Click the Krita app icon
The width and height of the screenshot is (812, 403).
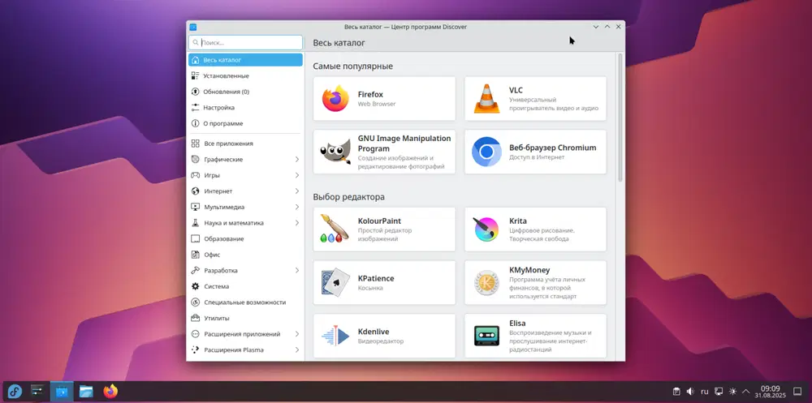[x=486, y=229]
